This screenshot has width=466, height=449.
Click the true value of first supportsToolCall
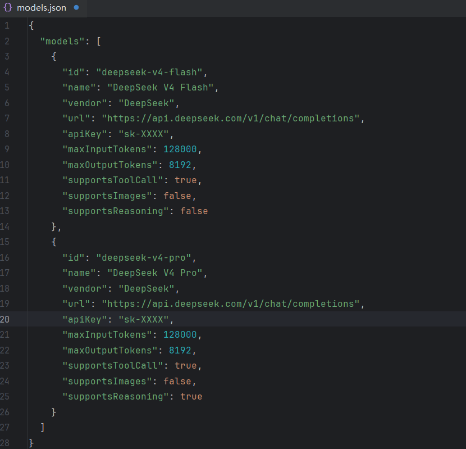pyautogui.click(x=185, y=180)
